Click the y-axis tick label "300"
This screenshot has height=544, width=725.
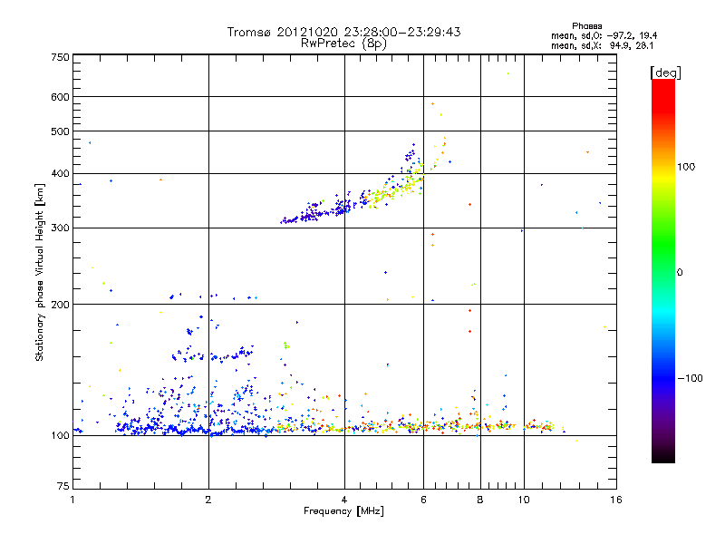[61, 228]
